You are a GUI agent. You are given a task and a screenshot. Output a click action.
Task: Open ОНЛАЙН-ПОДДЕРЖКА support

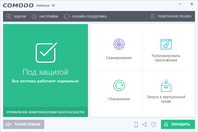pyautogui.click(x=85, y=16)
